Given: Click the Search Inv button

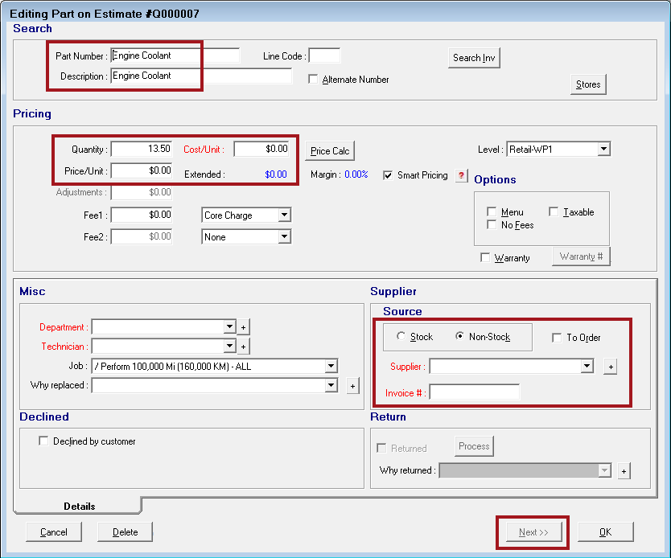Looking at the screenshot, I should [x=473, y=58].
